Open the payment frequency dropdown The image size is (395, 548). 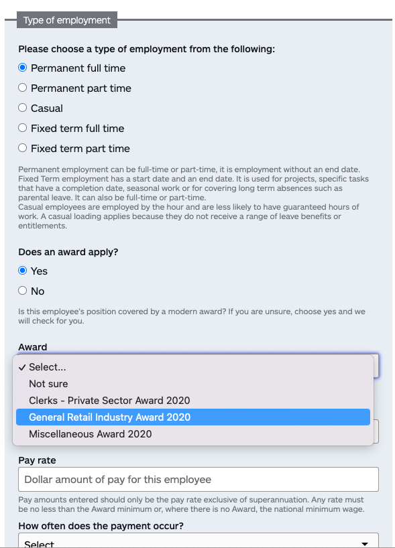click(x=199, y=541)
